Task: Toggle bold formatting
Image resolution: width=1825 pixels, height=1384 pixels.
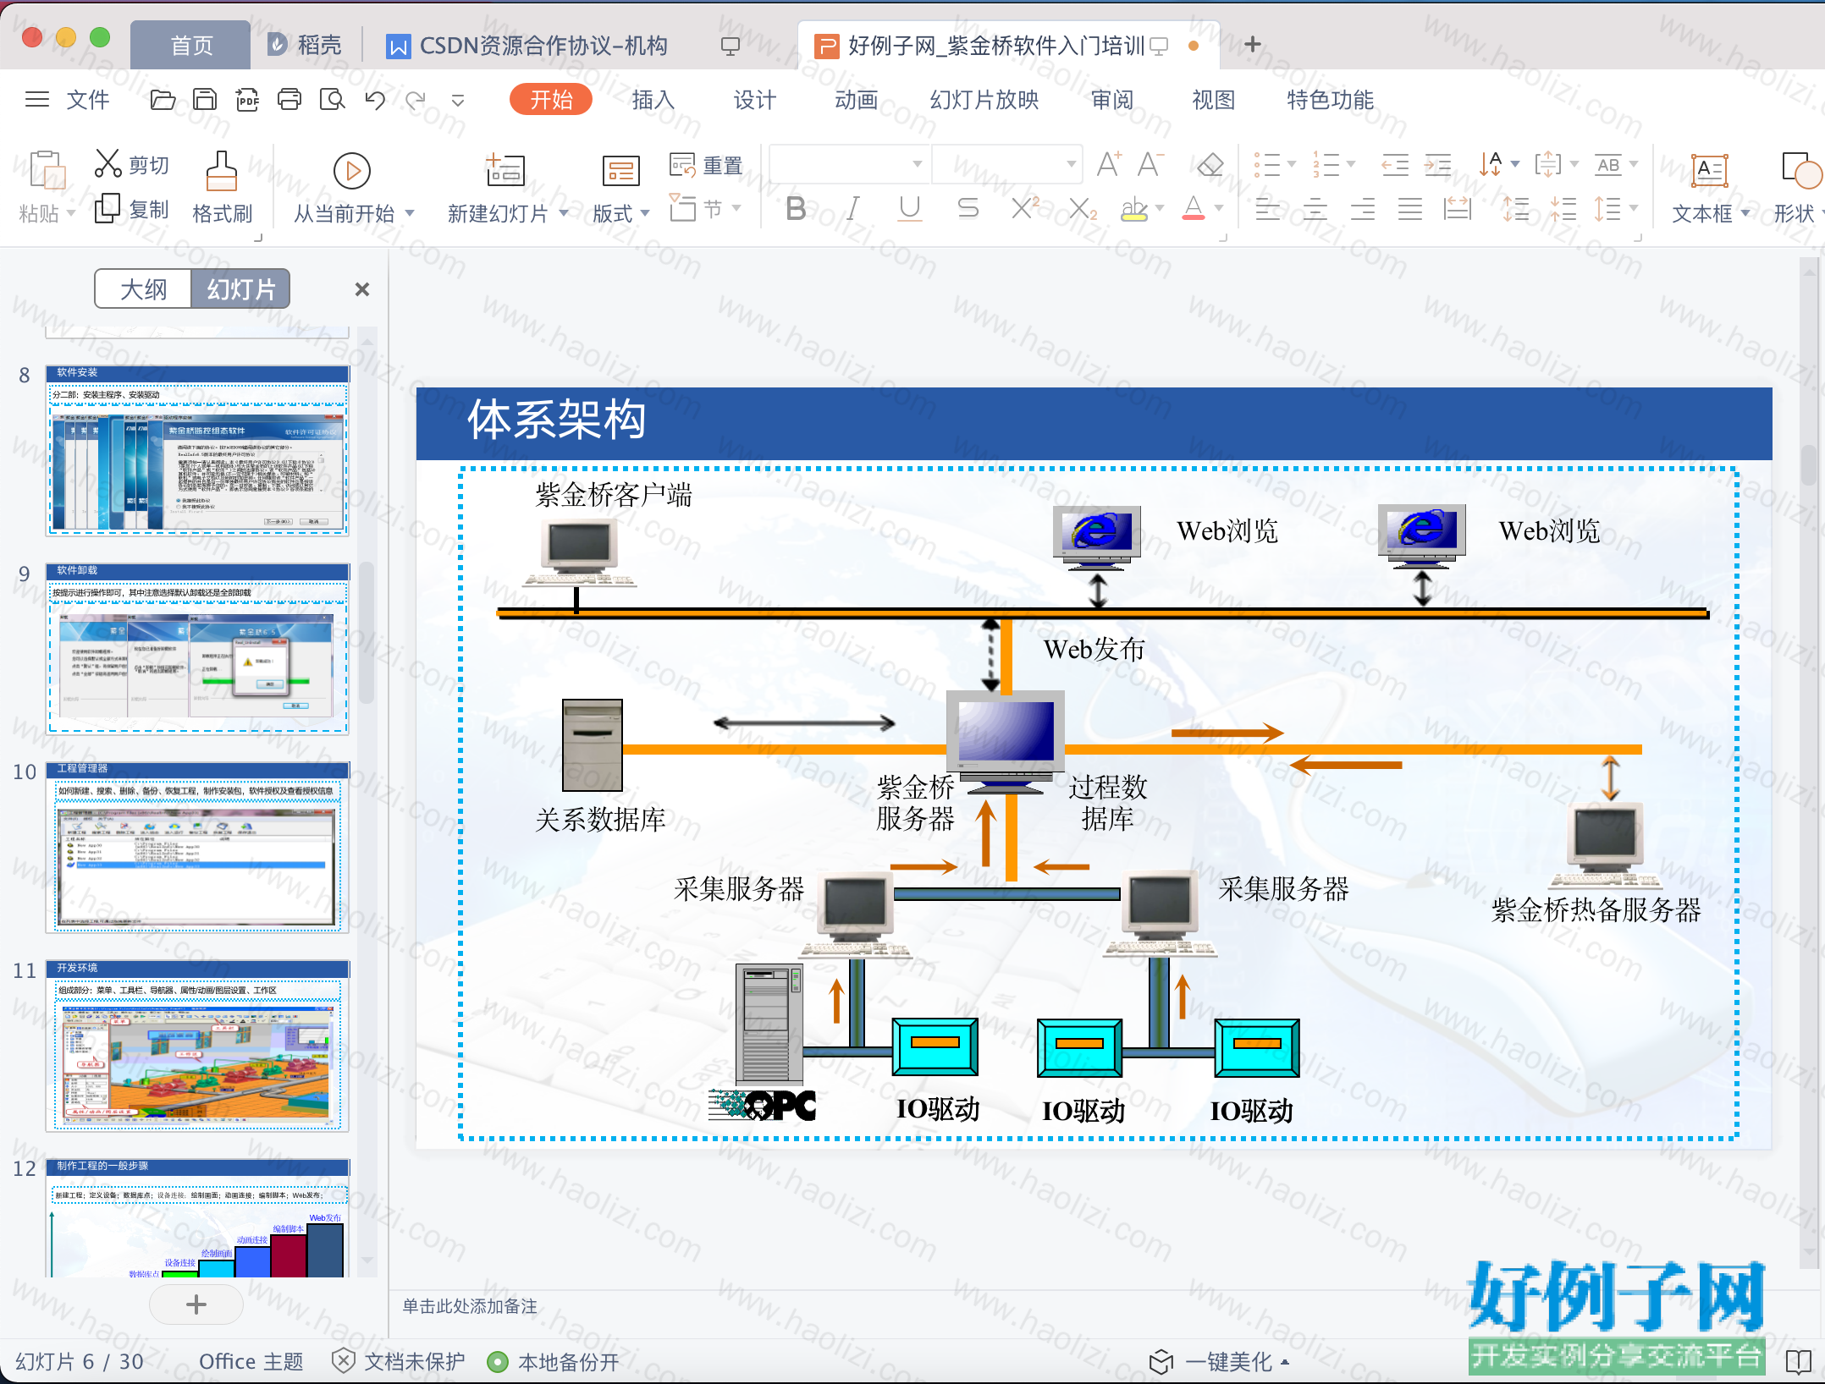Action: click(796, 208)
